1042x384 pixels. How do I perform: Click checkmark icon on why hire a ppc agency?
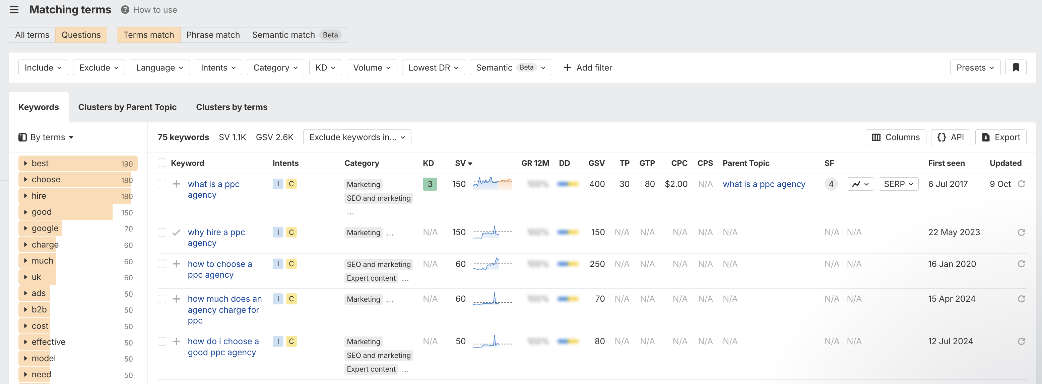pyautogui.click(x=176, y=232)
